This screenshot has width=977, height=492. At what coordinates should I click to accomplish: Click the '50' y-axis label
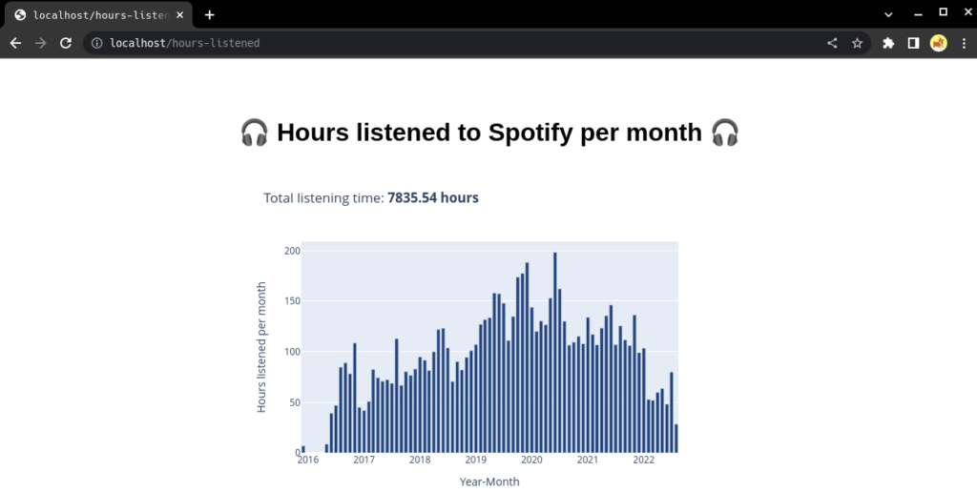295,402
